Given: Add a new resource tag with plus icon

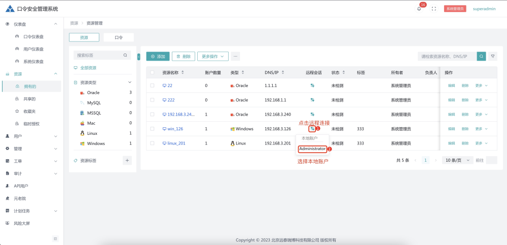Looking at the screenshot, I should [127, 160].
